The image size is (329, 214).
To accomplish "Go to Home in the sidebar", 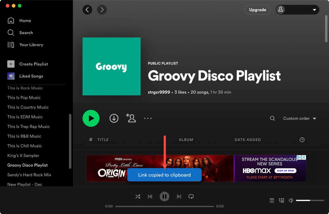I will [25, 21].
